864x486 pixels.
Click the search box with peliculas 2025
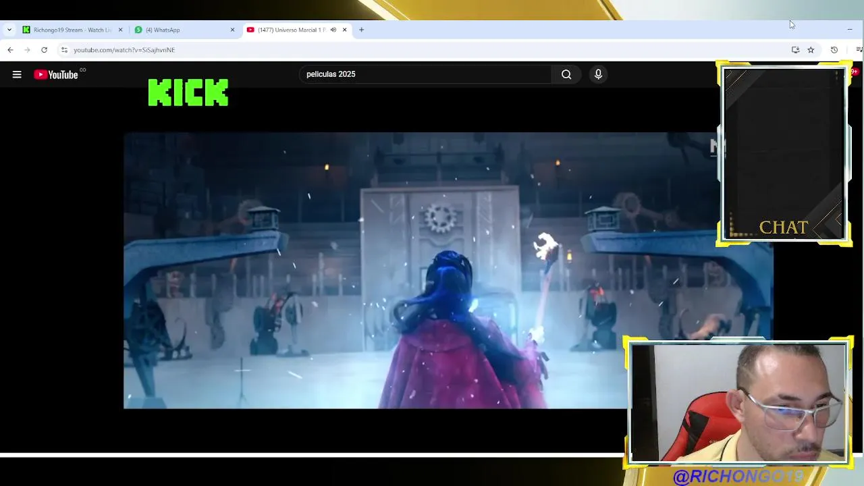coord(425,74)
